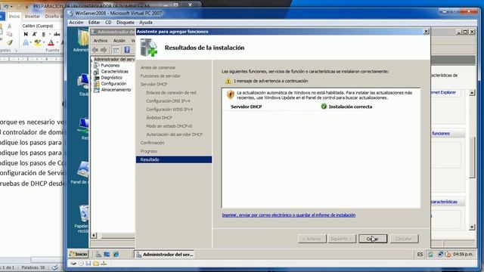Close the Asistente para agregar funciones dialog
484x272 pixels.
[426, 32]
